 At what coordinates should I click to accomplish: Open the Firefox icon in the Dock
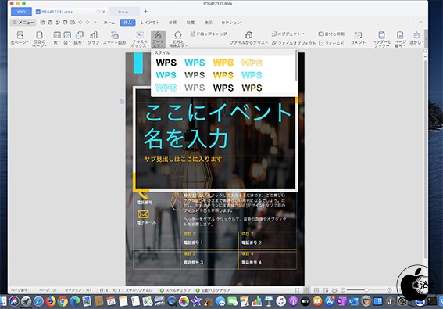click(x=51, y=301)
